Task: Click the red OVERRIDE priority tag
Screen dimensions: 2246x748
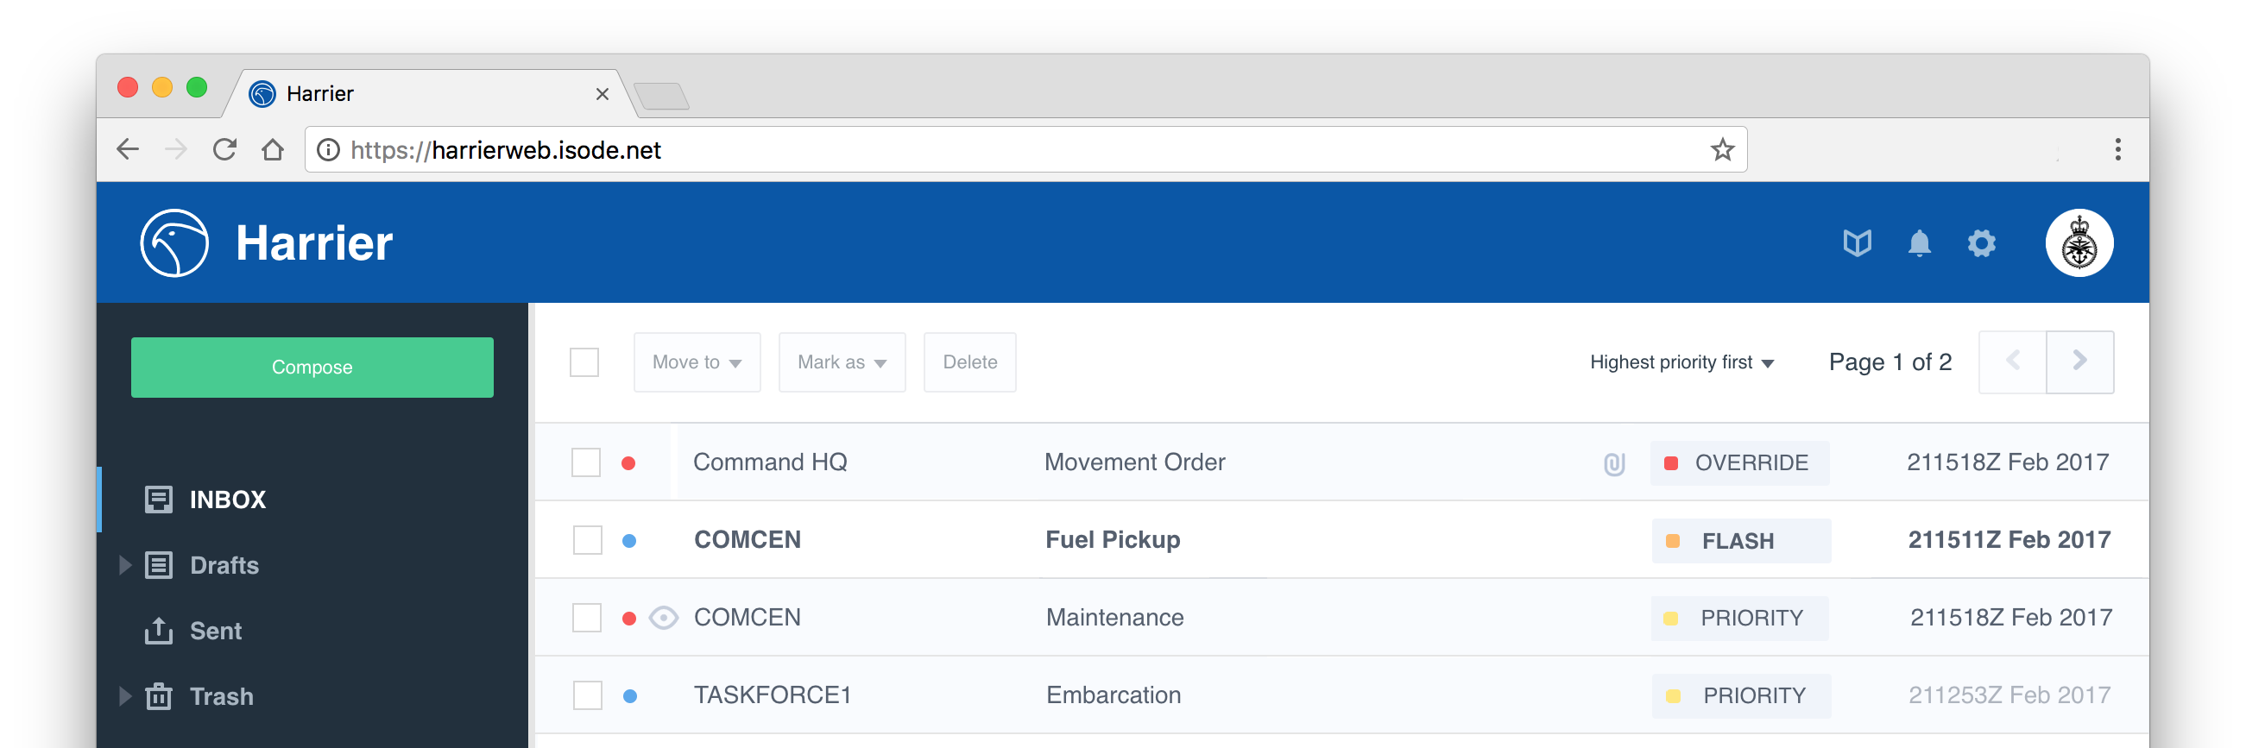Action: [x=1739, y=463]
